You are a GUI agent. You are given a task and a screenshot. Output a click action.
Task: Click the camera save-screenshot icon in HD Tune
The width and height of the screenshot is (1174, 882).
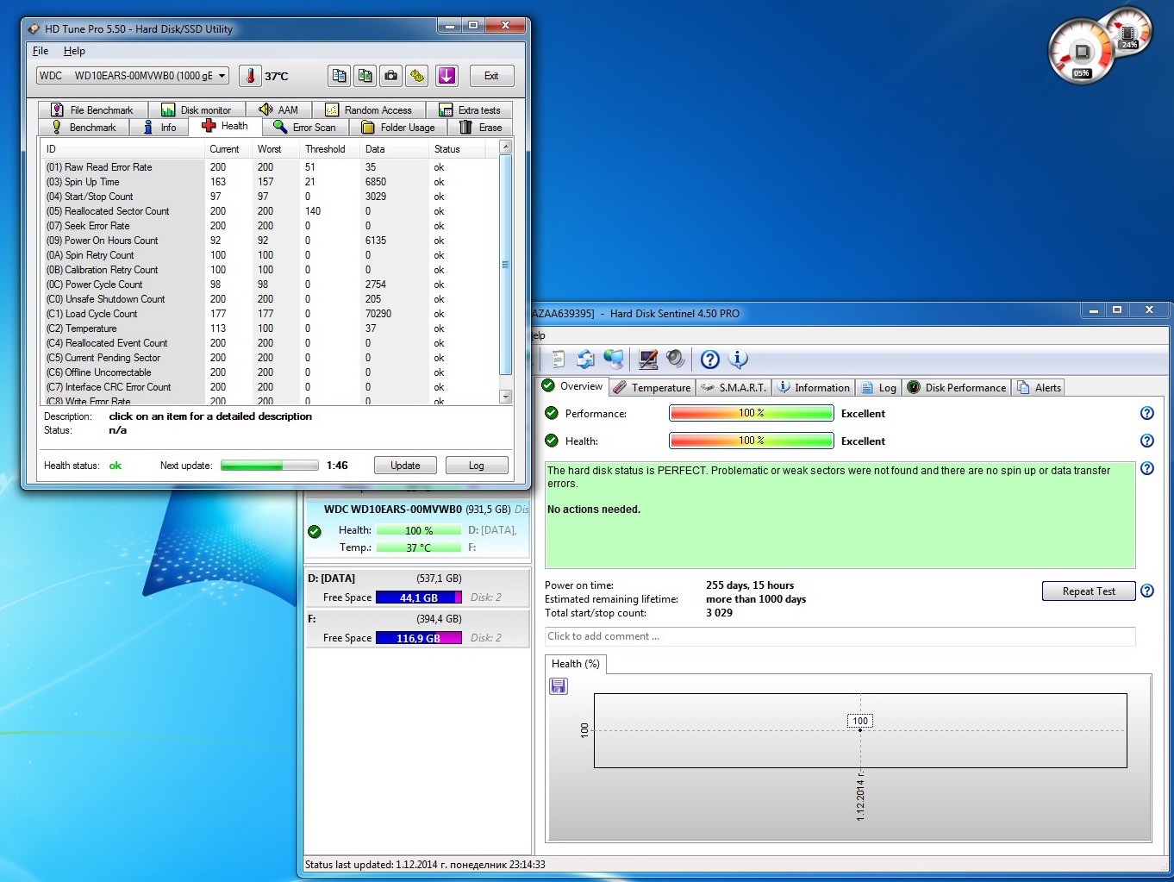[x=391, y=76]
